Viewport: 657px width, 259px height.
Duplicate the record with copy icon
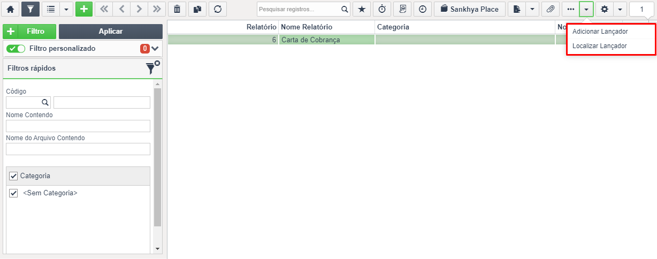tap(197, 9)
